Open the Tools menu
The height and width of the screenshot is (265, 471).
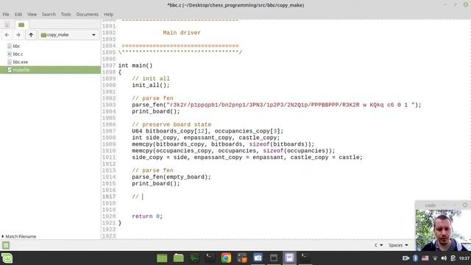[65, 14]
